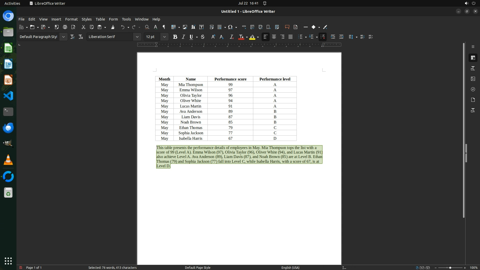Expand the paragraph style dropdown
Screen dimensions: 480x270
(x=63, y=37)
